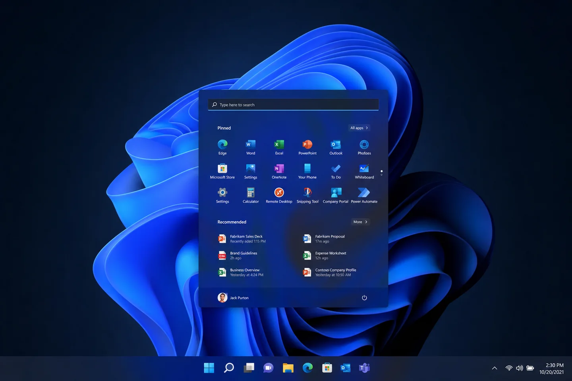Click the battery icon in tray
Screen dimensions: 572x381
[530, 368]
